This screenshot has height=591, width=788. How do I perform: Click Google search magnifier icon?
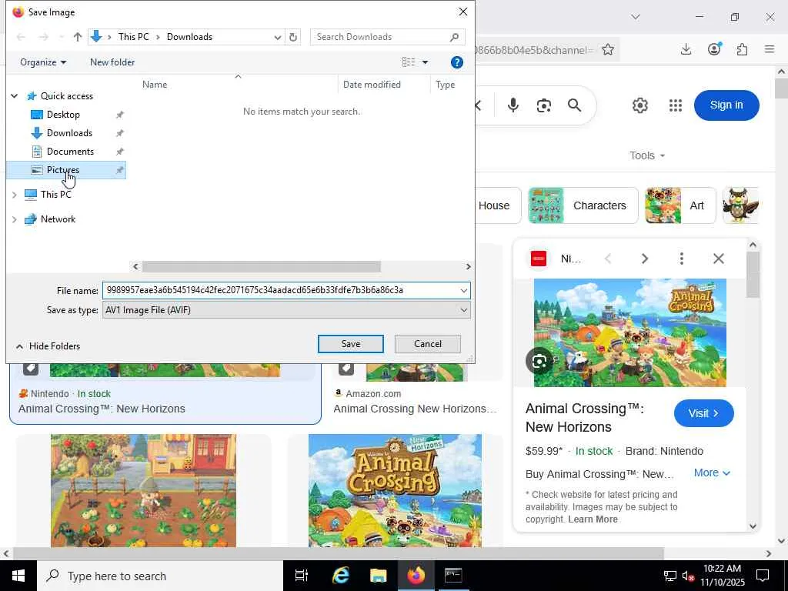click(x=574, y=105)
